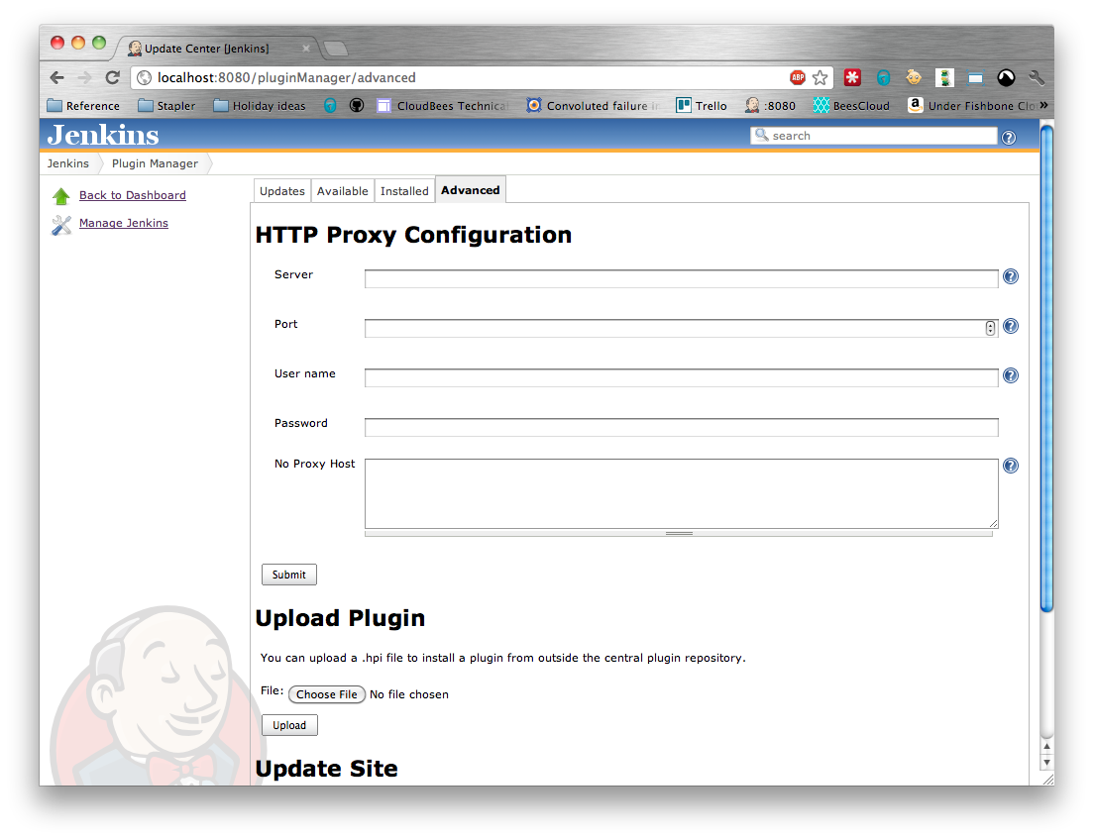Screen dimensions: 1094x840
Task: Click the scrollbar down arrow
Action: point(1046,763)
